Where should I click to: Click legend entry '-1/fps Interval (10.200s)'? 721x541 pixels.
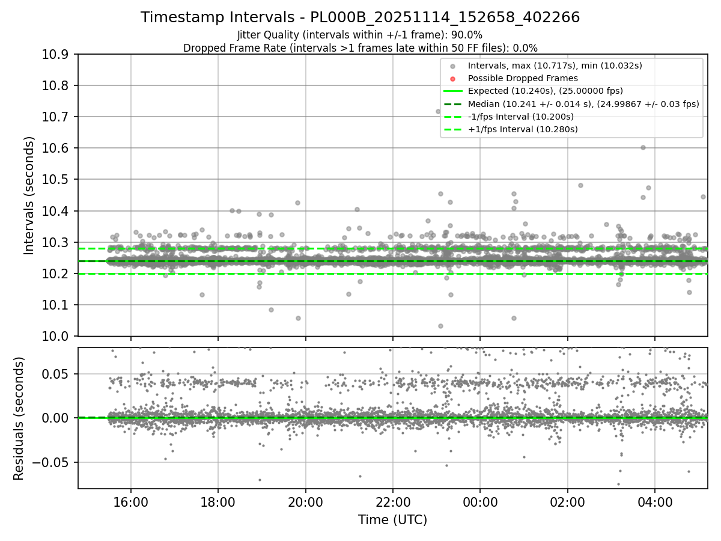pyautogui.click(x=520, y=117)
